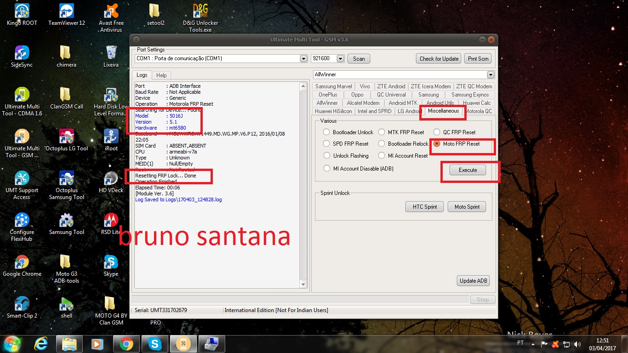Select the Unlock Flashing option
The height and width of the screenshot is (353, 628).
(327, 156)
